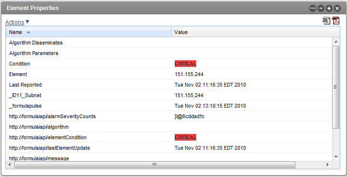
Task: Close Element Properties panel
Action: click(x=337, y=9)
